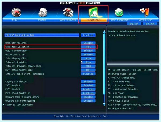Viewport: 161px width, 122px height.
Task: Click the F5 Previous Values help text
Action: tap(121, 85)
